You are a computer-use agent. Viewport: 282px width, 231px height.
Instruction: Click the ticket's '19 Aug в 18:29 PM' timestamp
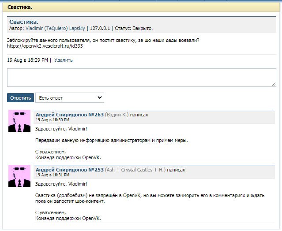[27, 60]
